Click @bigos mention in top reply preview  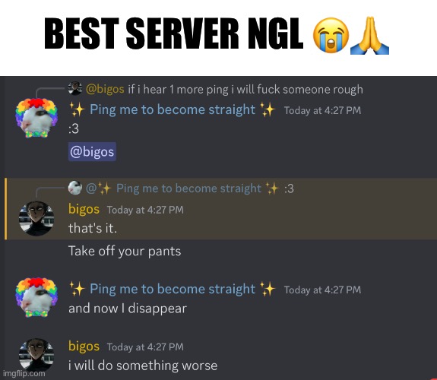[x=105, y=89]
